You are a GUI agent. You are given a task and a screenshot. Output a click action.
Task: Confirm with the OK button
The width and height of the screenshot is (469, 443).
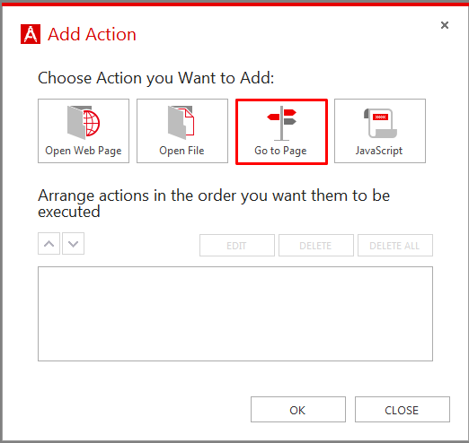[298, 410]
